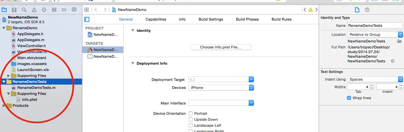Open the Find navigator magnifier icon
Image resolution: width=404 pixels, height=132 pixels.
point(24,10)
